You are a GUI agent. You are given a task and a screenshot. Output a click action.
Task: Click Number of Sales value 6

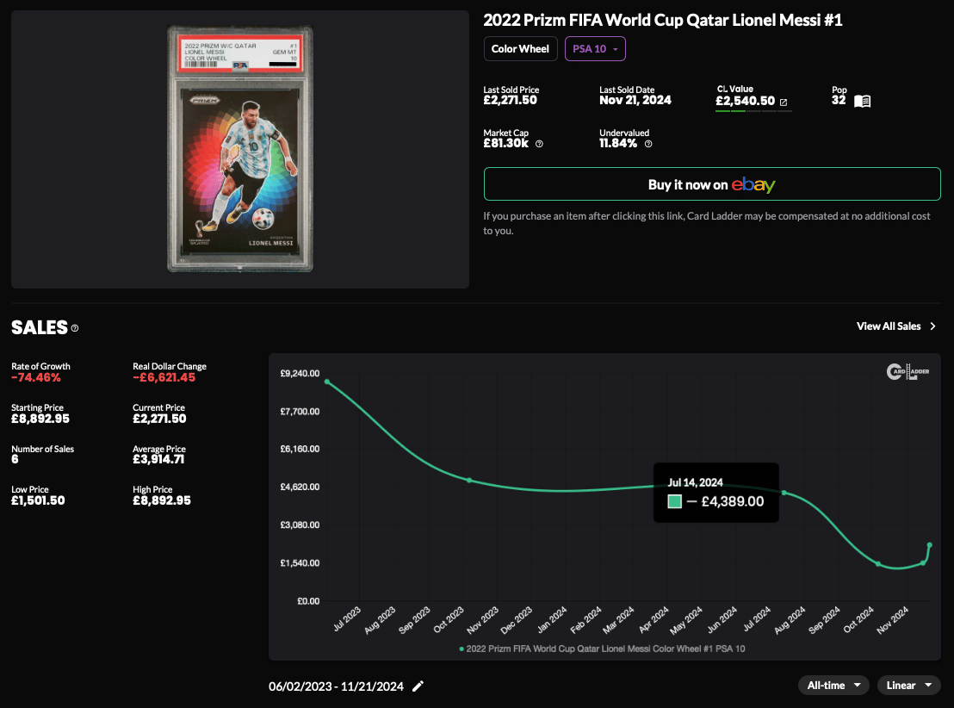[x=15, y=460]
